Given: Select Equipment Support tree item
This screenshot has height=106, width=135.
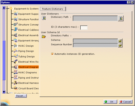Looking at the screenshot, I should 28,14.
